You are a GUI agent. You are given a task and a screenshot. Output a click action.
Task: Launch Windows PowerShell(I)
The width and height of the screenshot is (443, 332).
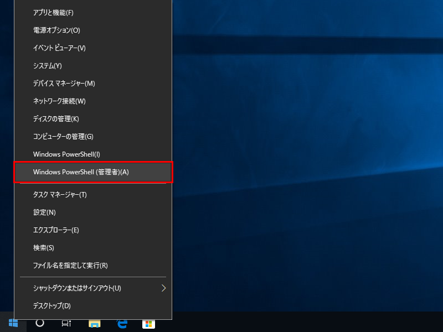coord(93,154)
